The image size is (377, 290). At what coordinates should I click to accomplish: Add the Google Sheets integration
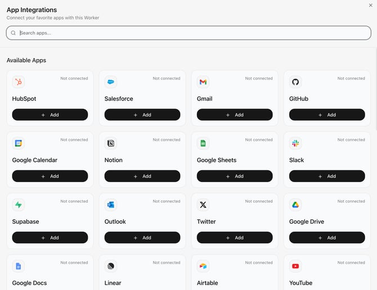235,176
